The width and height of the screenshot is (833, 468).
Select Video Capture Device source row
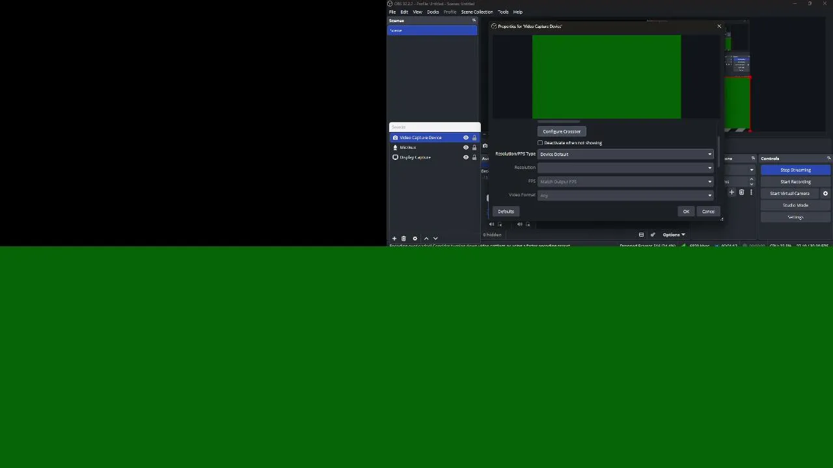click(434, 138)
